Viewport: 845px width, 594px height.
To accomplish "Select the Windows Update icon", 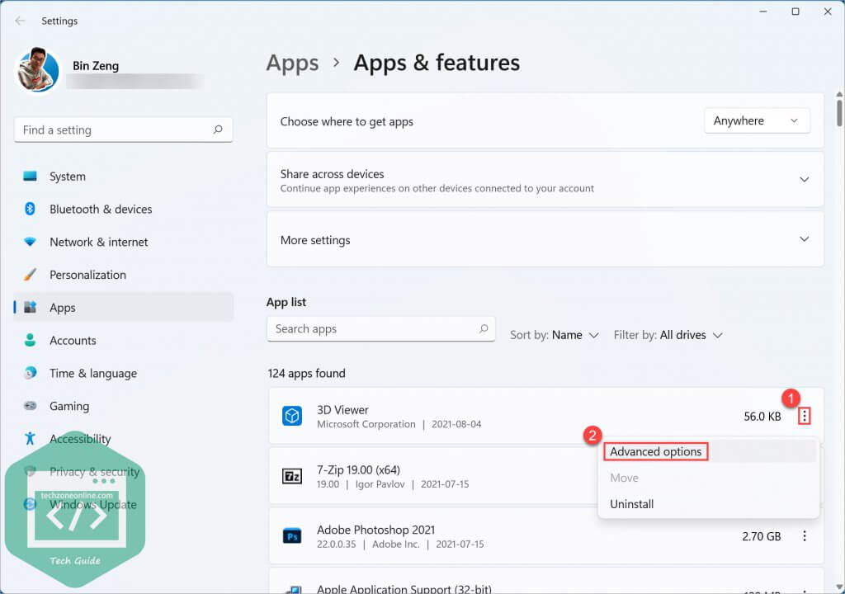I will click(28, 504).
